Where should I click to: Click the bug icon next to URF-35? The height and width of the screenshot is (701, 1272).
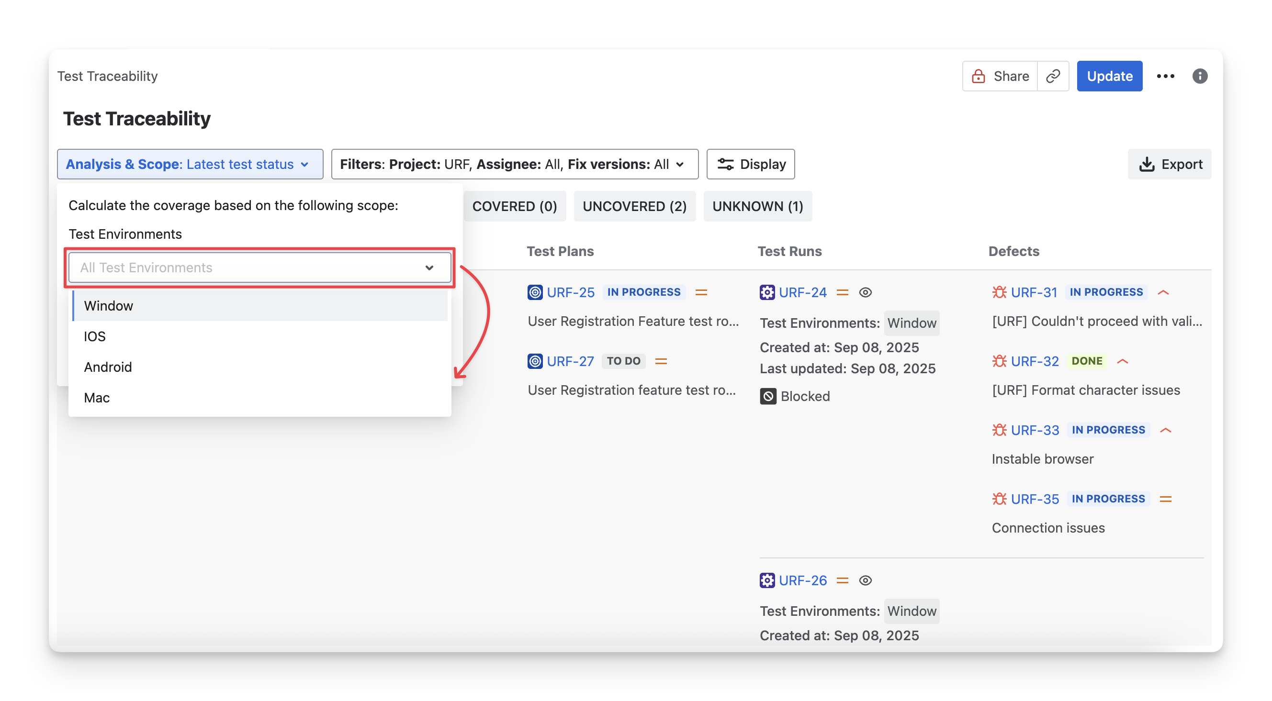click(999, 499)
